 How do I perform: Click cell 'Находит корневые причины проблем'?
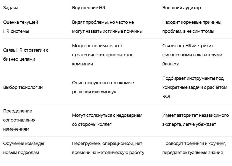point(192,27)
